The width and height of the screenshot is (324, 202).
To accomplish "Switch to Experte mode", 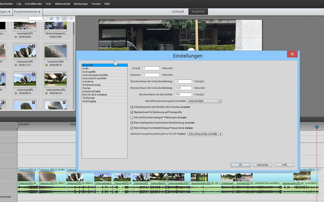I will click(198, 12).
